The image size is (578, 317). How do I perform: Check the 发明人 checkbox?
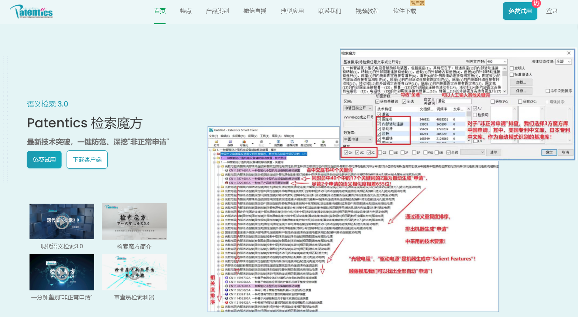[511, 68]
